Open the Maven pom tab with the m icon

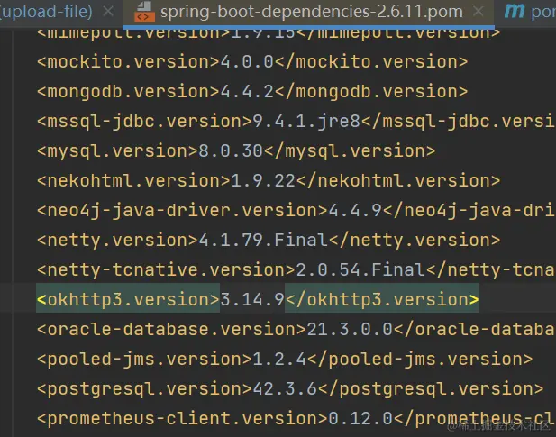coord(530,12)
